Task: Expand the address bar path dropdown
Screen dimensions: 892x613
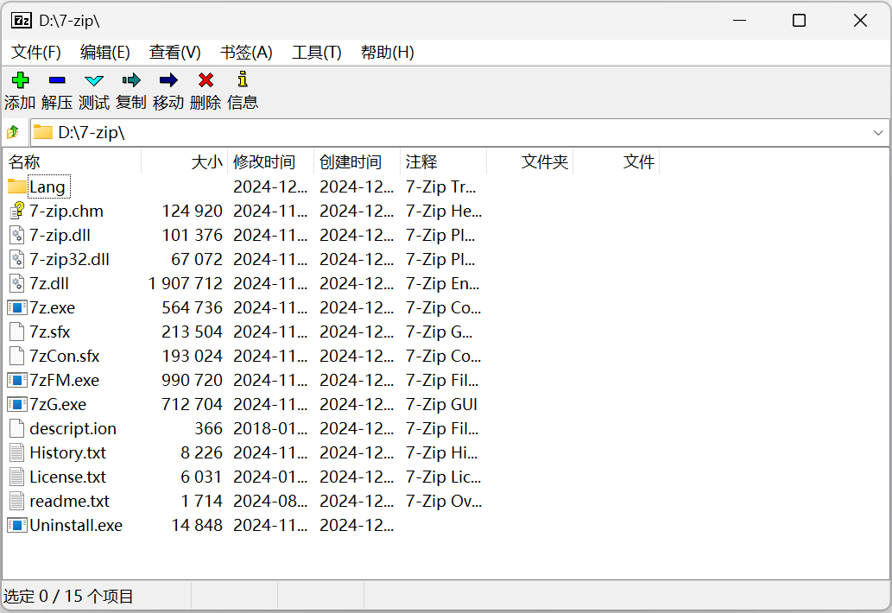Action: pyautogui.click(x=878, y=132)
